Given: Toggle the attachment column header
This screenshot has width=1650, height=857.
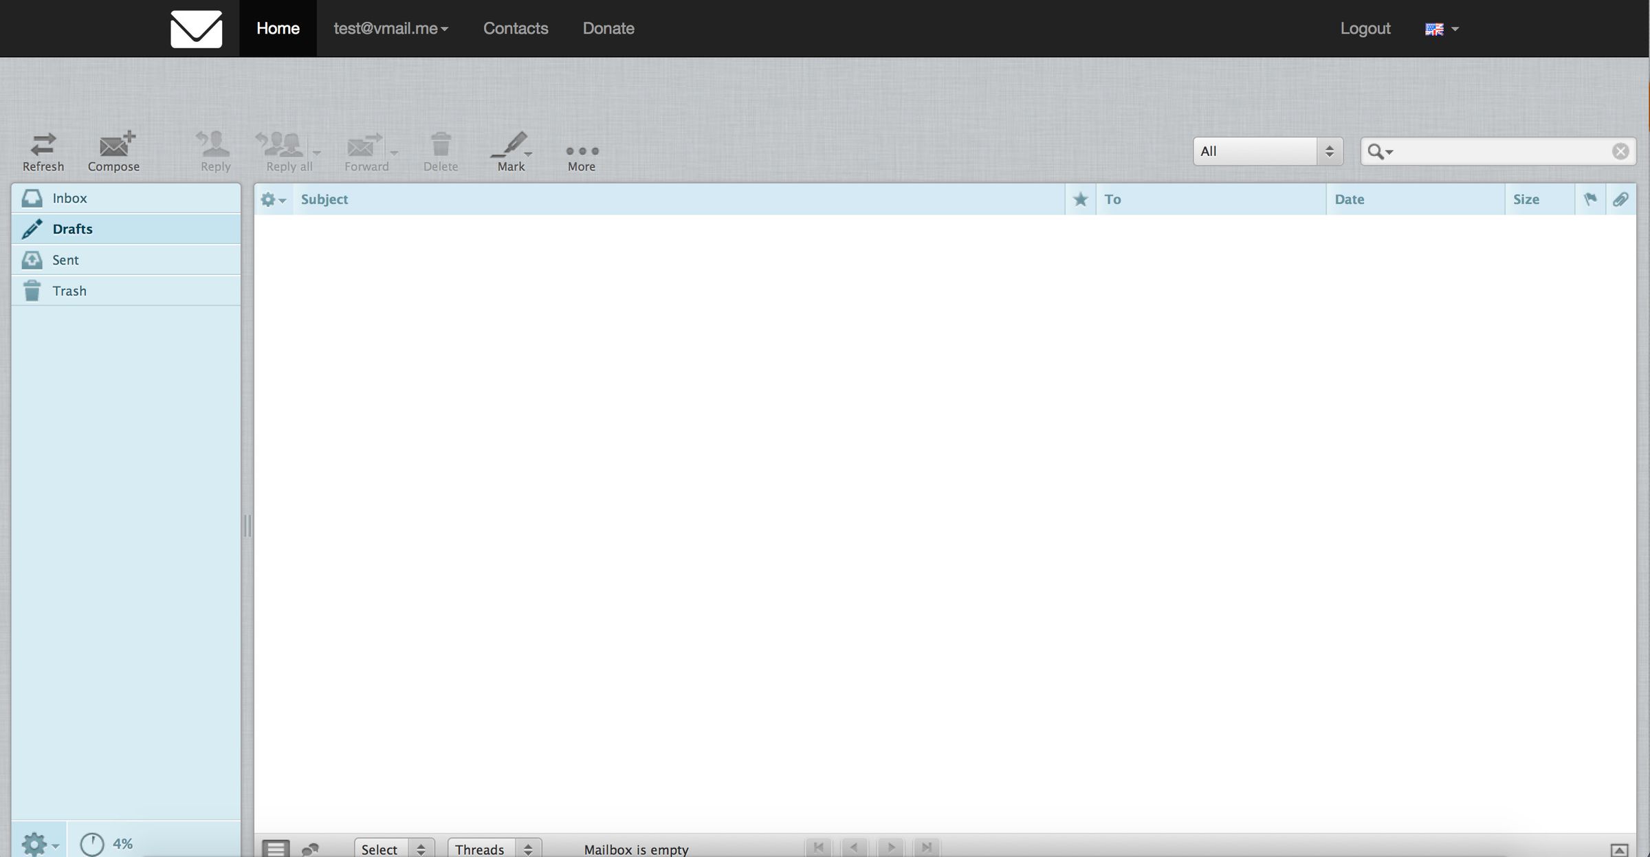Looking at the screenshot, I should [1621, 199].
